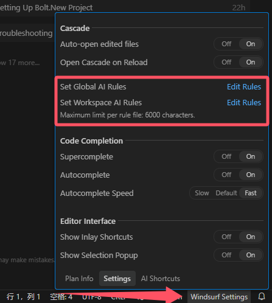Change indentation via spaces: 4 indicator
Screen dimensions: 272x303
coord(61,297)
